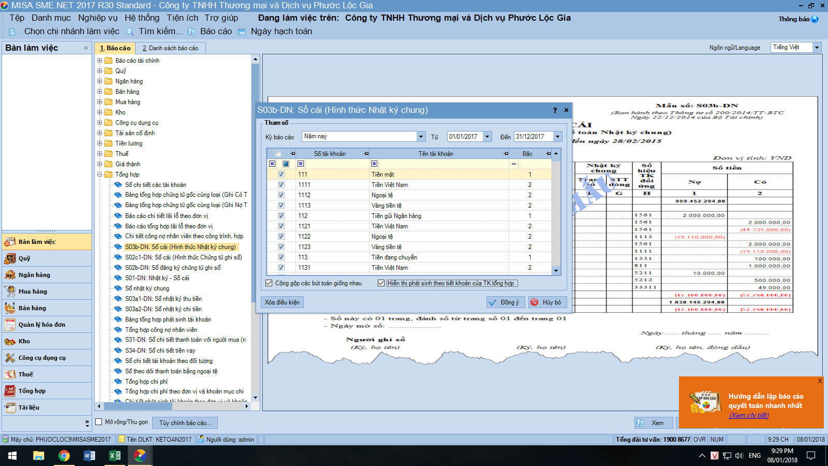Click Báo cáo toolbar icon
This screenshot has width=828, height=466.
(x=191, y=32)
